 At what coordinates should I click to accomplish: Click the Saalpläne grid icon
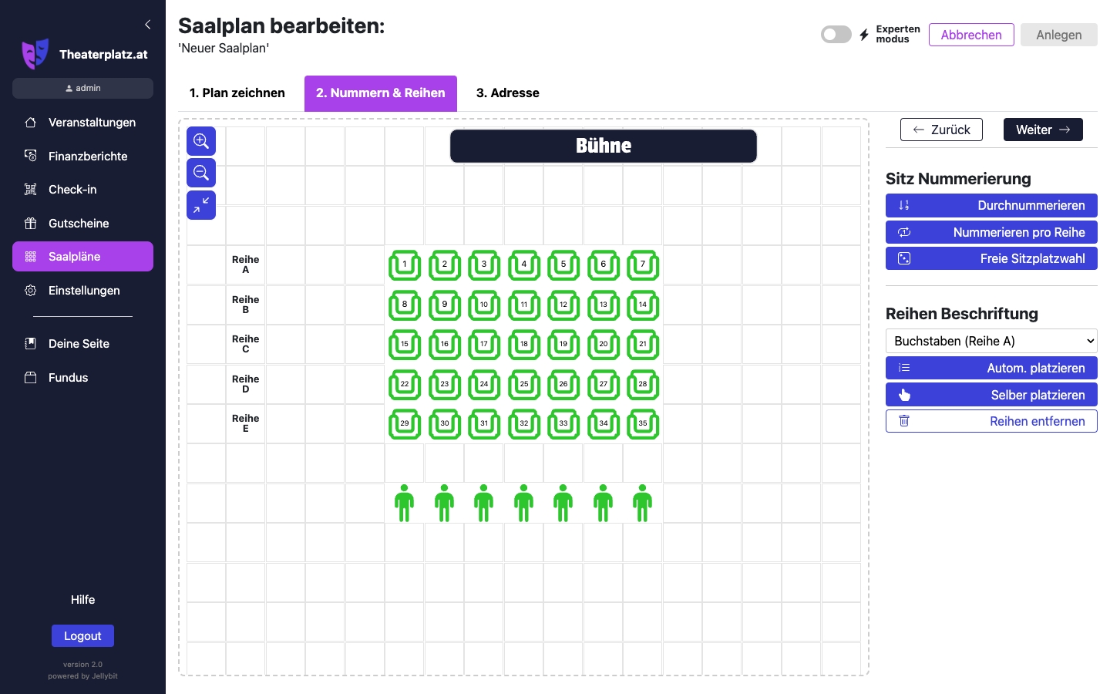click(30, 256)
